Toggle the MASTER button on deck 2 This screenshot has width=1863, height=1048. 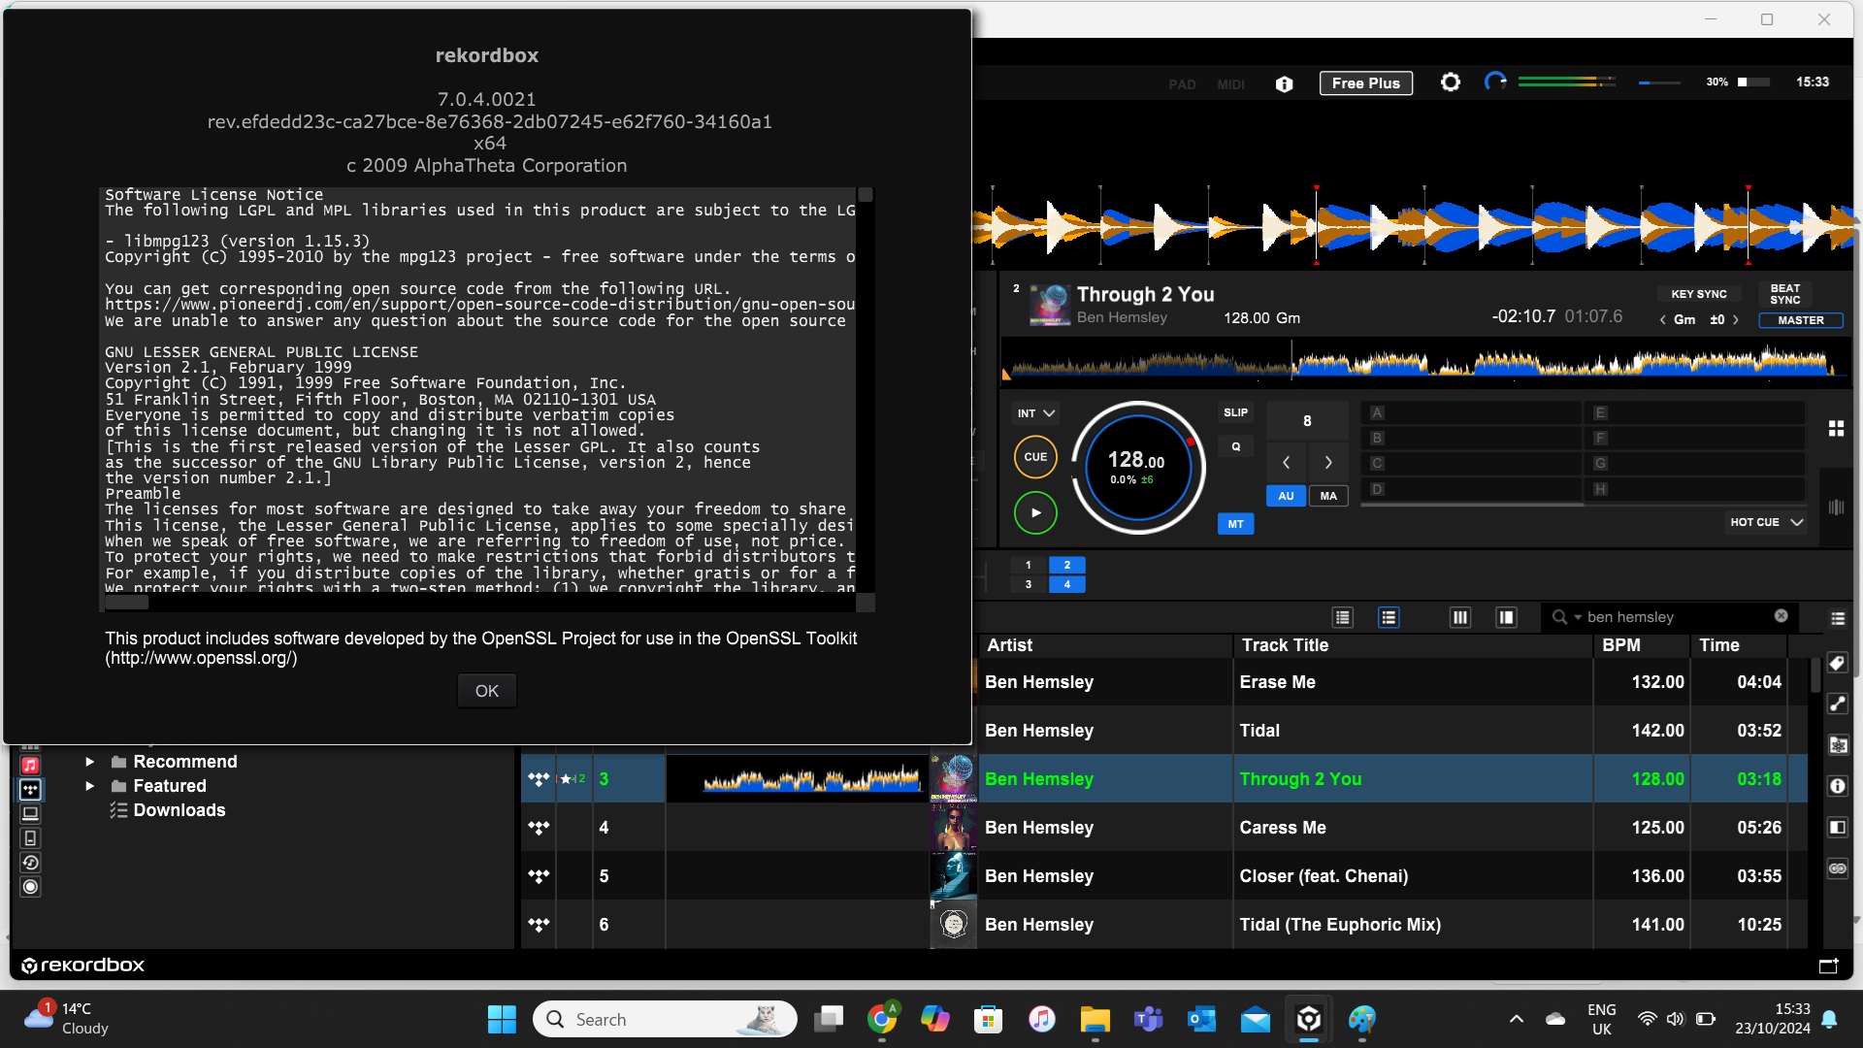click(1800, 320)
